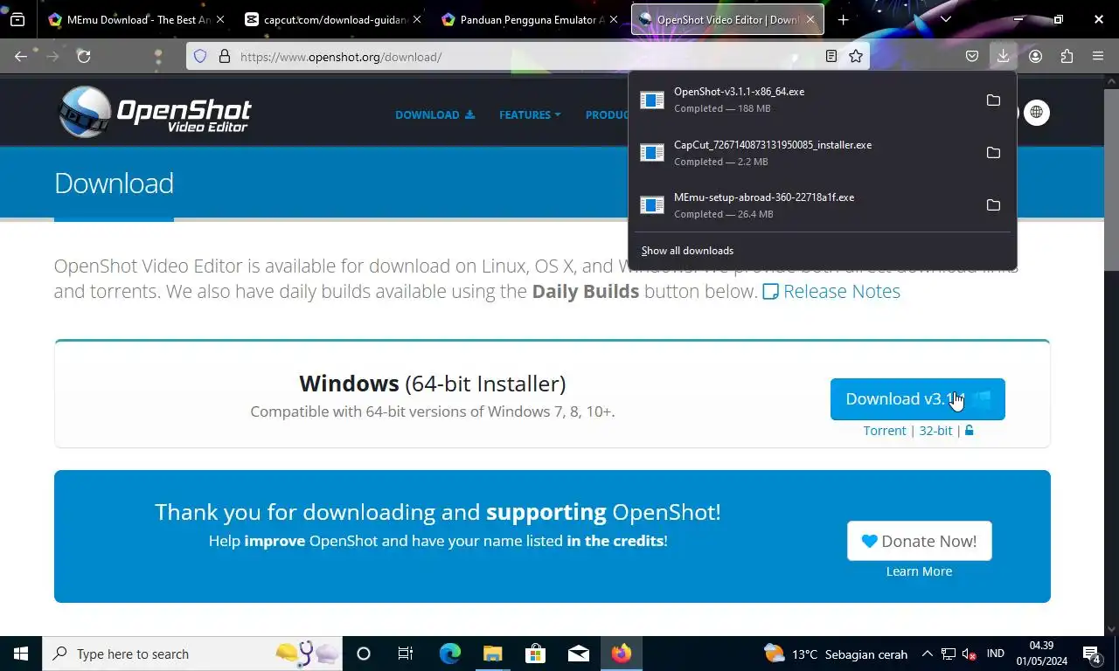The height and width of the screenshot is (671, 1119).
Task: Open Mail app from taskbar
Action: point(579,654)
